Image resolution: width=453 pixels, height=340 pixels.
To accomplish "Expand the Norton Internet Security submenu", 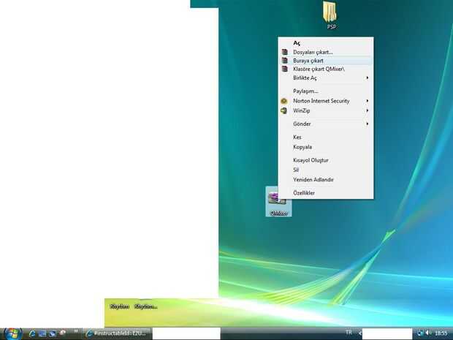I will pyautogui.click(x=326, y=101).
